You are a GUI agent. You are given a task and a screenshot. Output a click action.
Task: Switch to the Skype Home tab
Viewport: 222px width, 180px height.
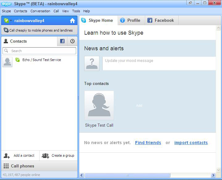pos(98,20)
